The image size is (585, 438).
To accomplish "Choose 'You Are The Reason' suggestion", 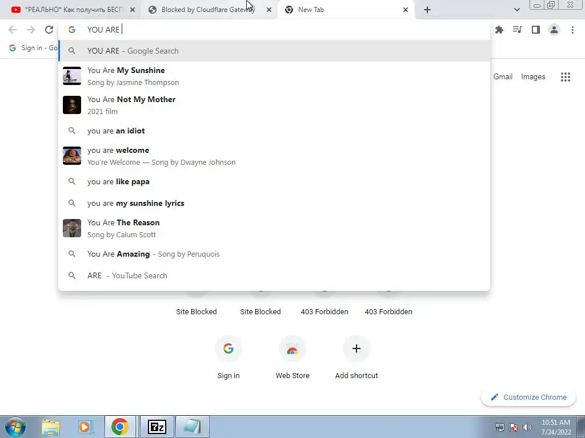I will click(x=274, y=228).
